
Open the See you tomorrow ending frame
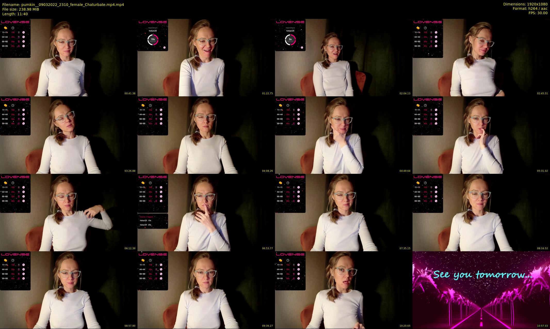click(x=481, y=290)
